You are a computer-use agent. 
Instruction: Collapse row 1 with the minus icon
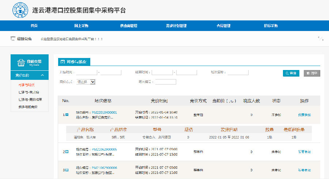[x=67, y=115]
